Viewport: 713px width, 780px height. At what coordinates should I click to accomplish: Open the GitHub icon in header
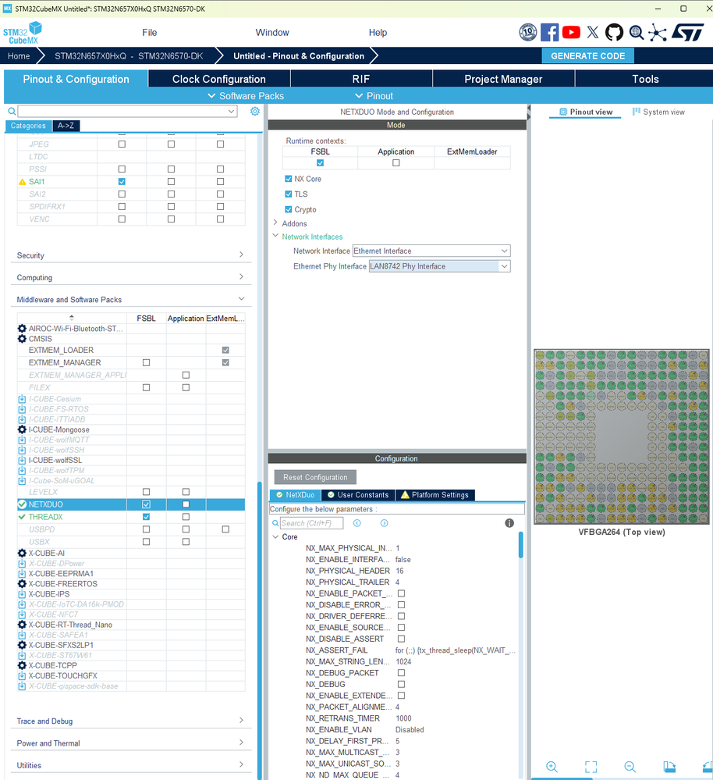614,32
